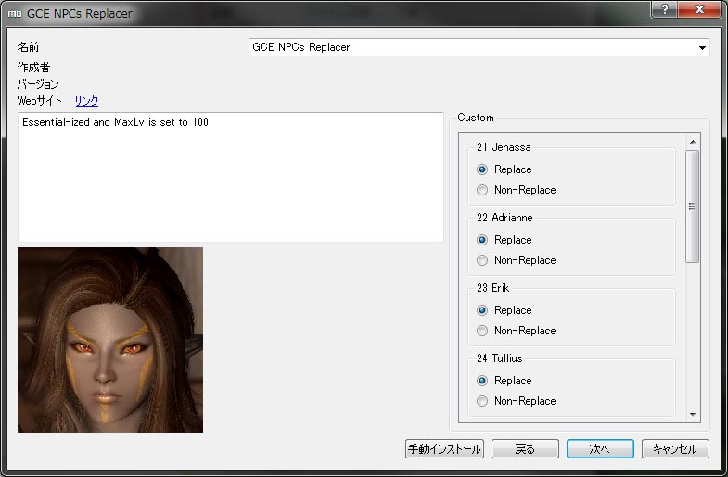Viewport: 728px width, 477px height.
Task: Close the GCE NPCs Replacer dialog
Action: coord(699,9)
